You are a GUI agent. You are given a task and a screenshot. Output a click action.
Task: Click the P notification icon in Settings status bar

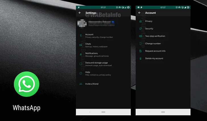[x=79, y=7]
